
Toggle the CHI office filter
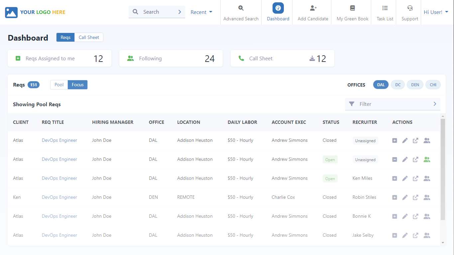[x=433, y=85]
